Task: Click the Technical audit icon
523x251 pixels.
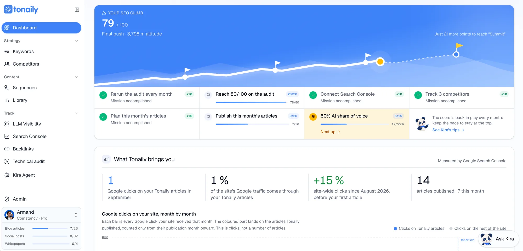Action: click(7, 161)
